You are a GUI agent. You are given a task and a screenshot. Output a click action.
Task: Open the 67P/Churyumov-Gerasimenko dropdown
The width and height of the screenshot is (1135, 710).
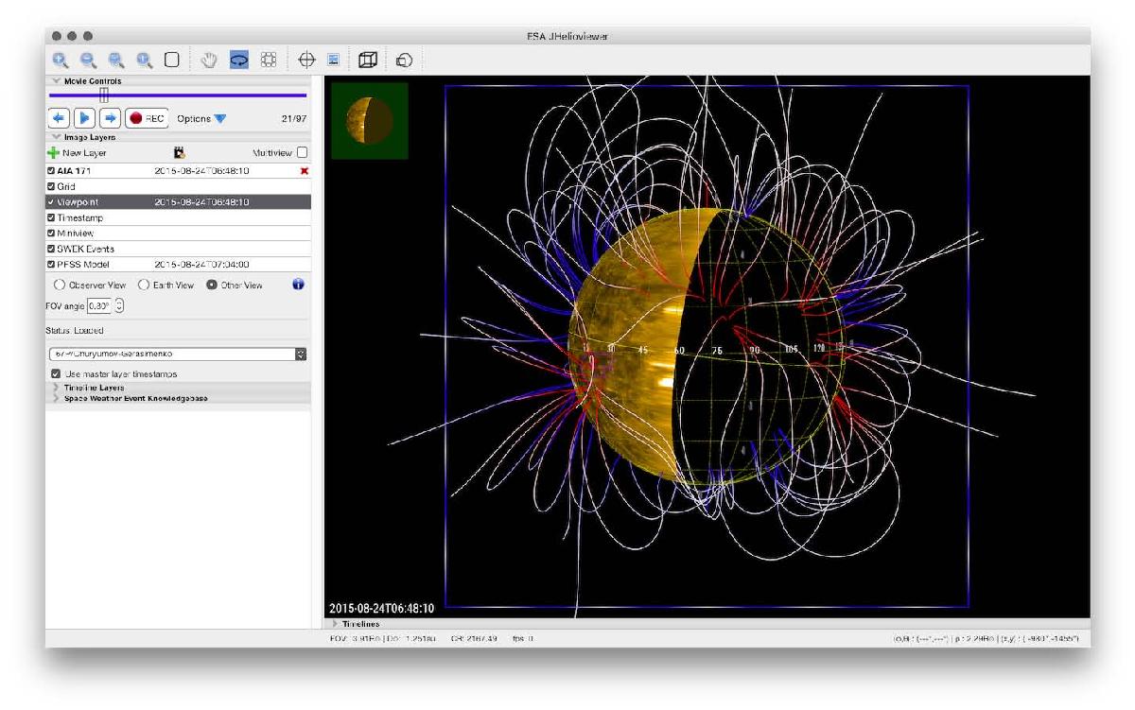point(178,354)
